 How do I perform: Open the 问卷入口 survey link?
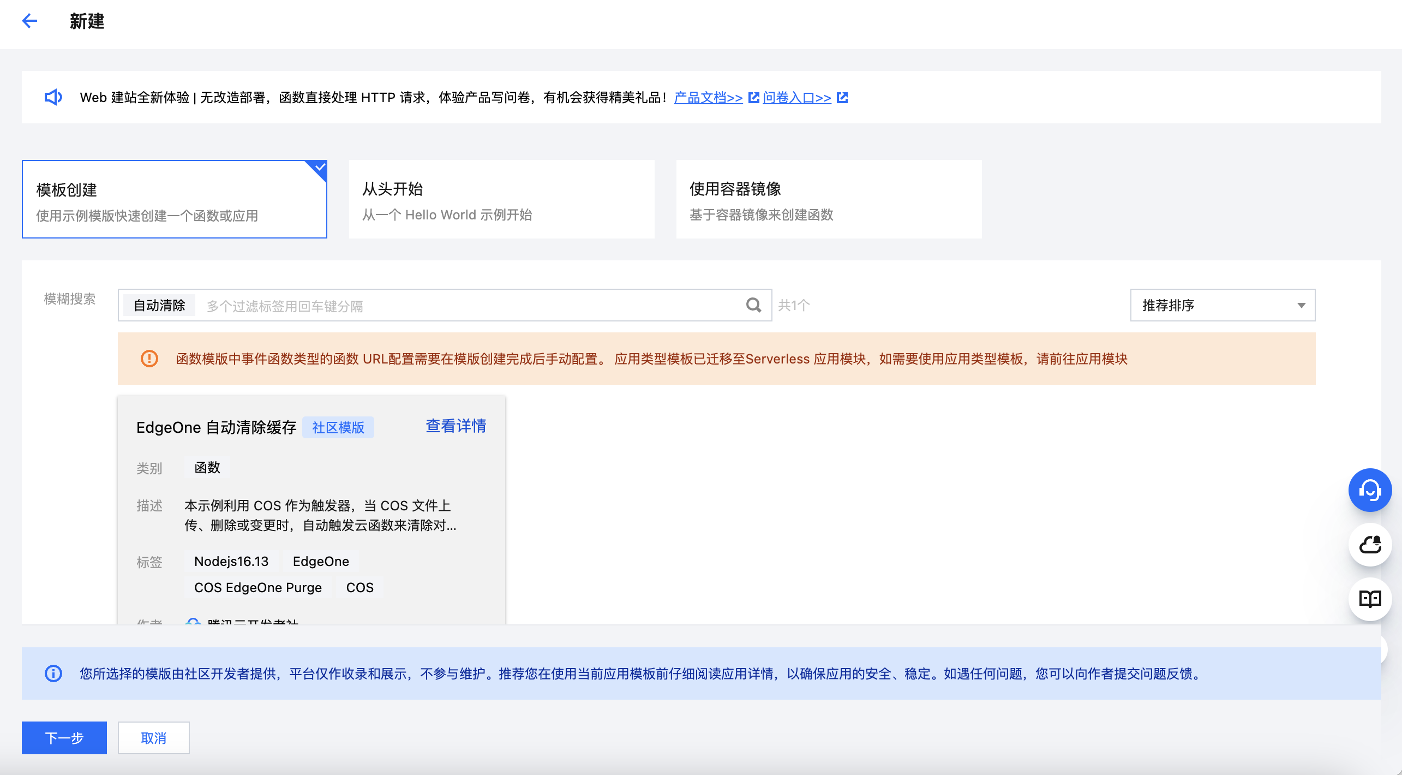(x=796, y=98)
